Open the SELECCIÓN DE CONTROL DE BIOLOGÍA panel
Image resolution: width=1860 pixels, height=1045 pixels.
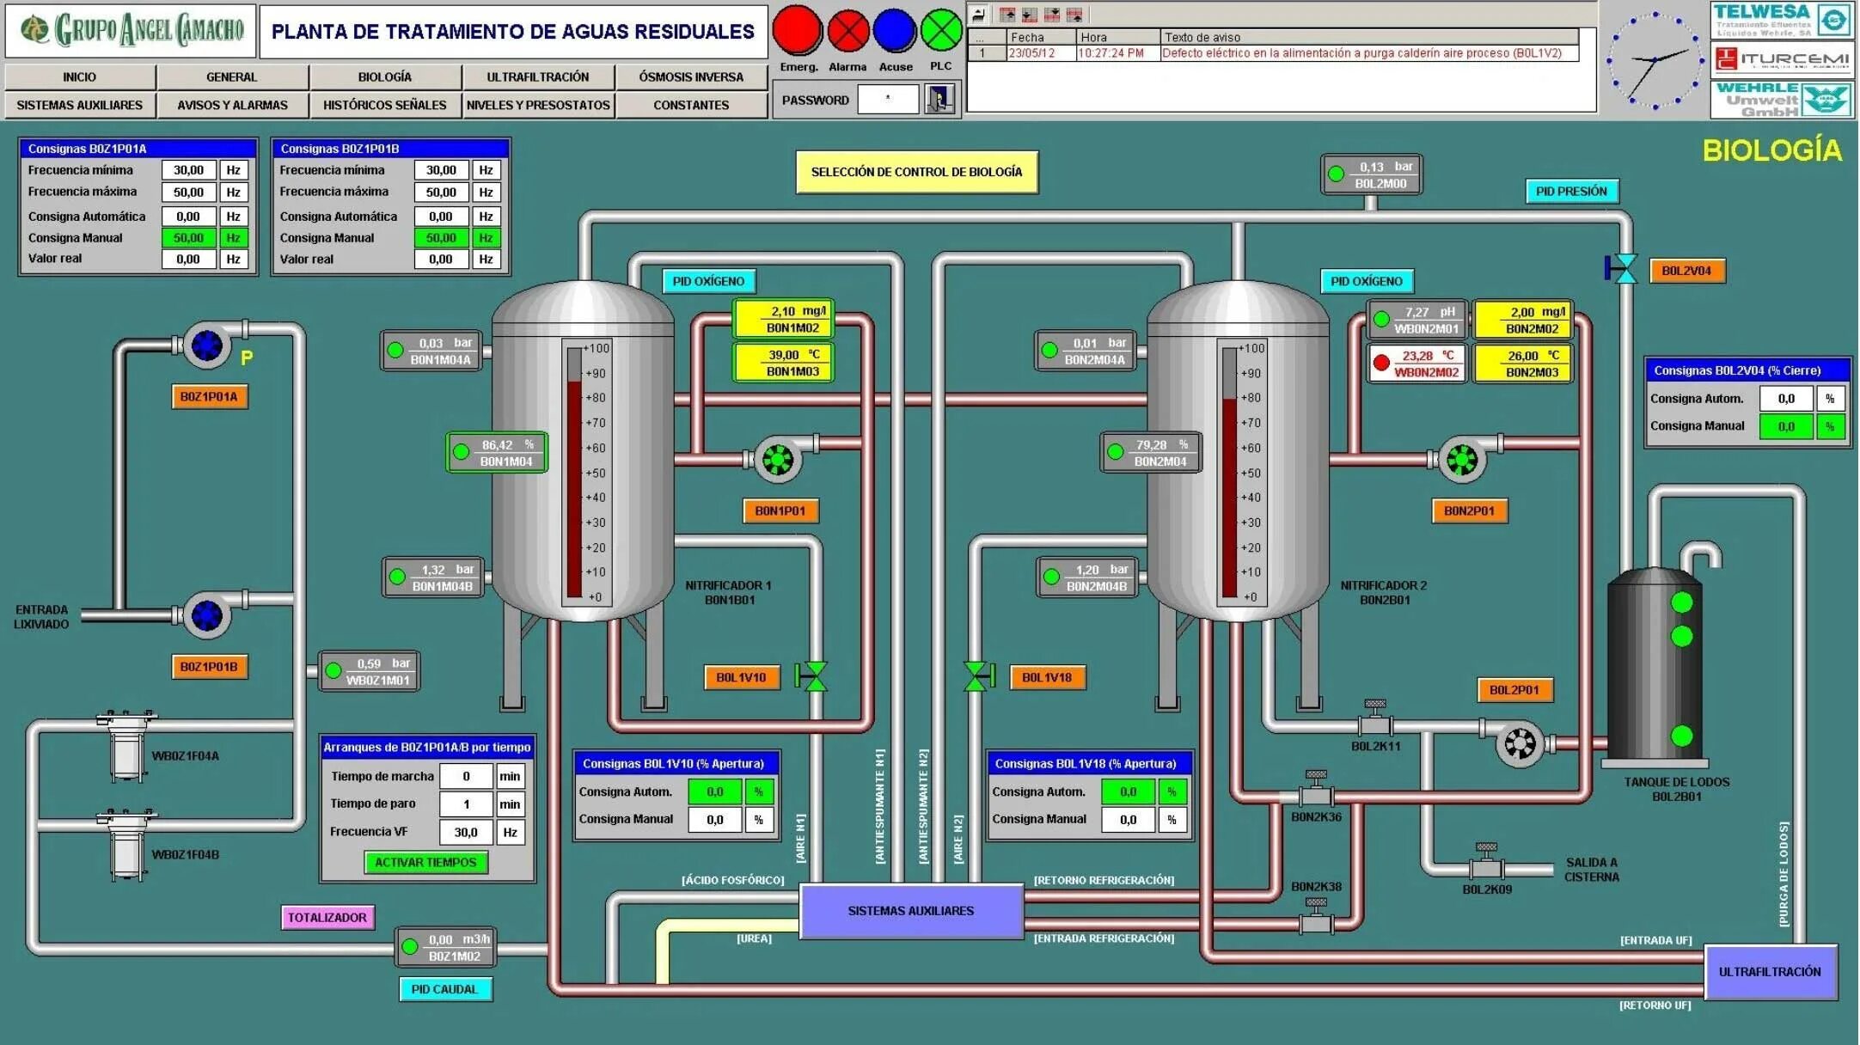(x=916, y=172)
